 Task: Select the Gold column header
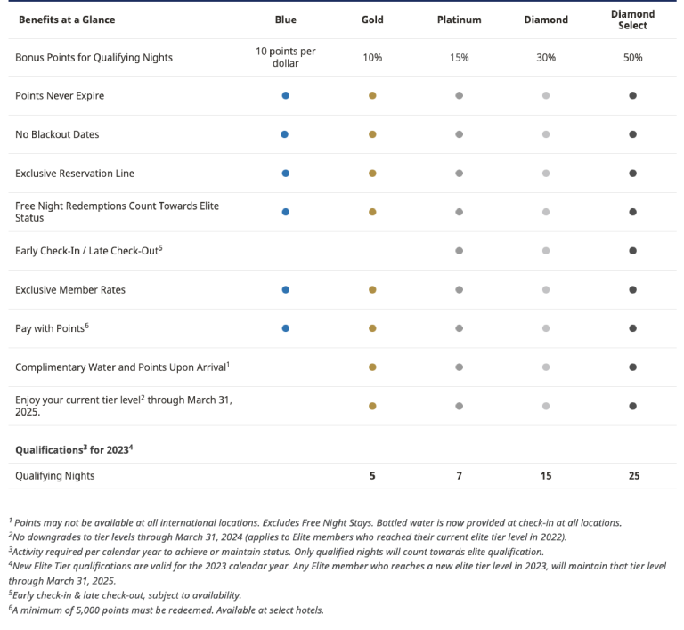[372, 20]
